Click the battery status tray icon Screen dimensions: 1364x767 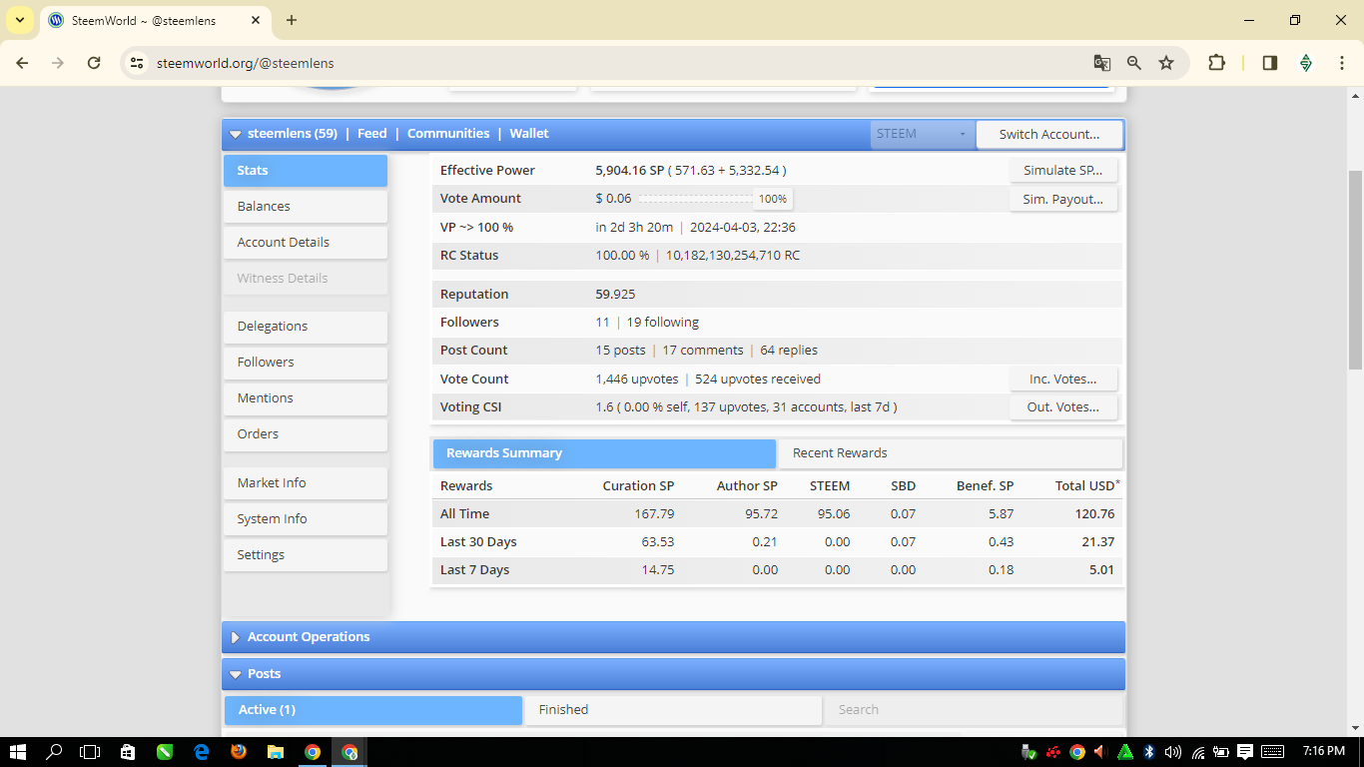(x=1221, y=752)
